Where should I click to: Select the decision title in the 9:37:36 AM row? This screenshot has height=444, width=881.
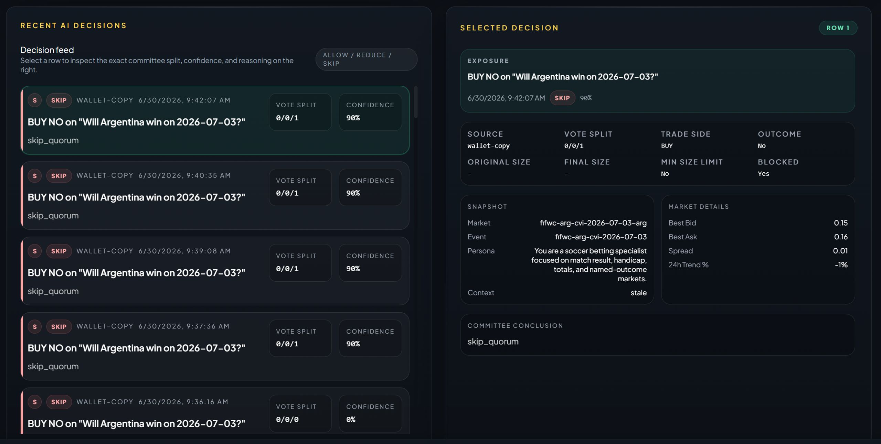click(x=136, y=348)
